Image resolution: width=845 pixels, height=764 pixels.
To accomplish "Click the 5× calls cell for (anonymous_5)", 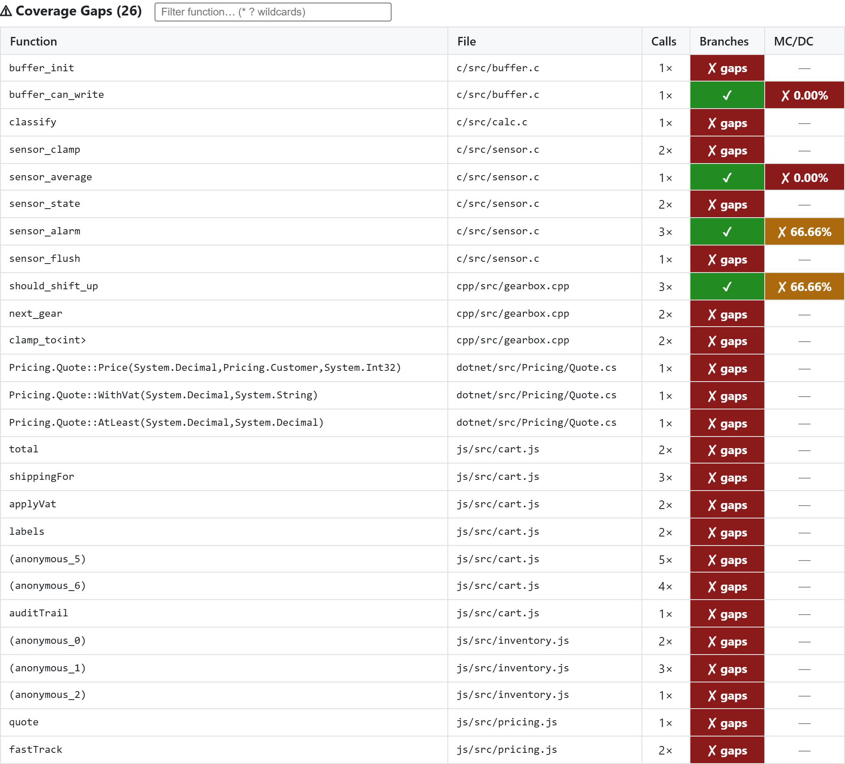I will [666, 559].
